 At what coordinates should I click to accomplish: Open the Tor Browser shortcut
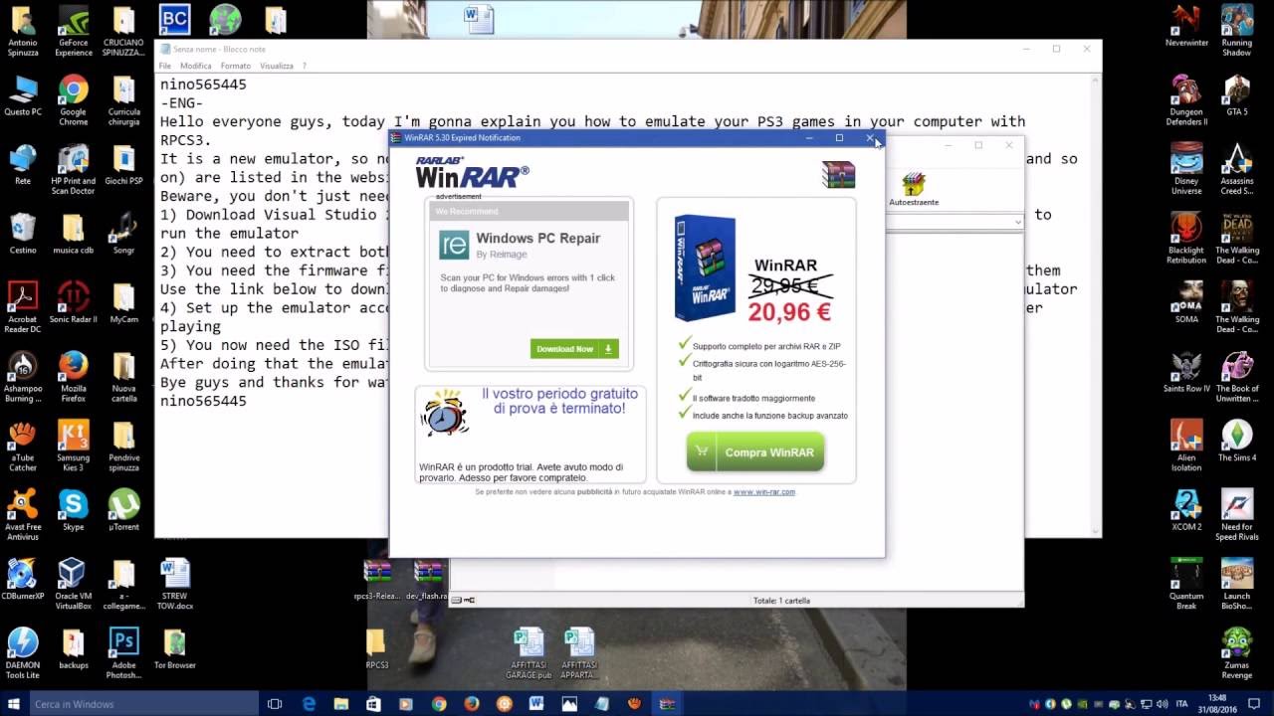174,648
